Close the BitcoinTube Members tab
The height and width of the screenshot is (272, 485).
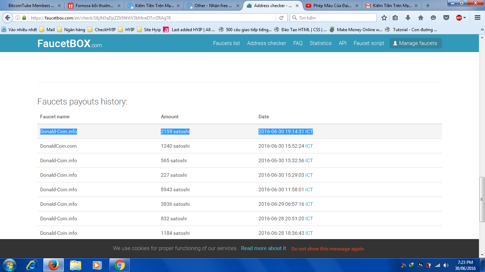(x=59, y=6)
